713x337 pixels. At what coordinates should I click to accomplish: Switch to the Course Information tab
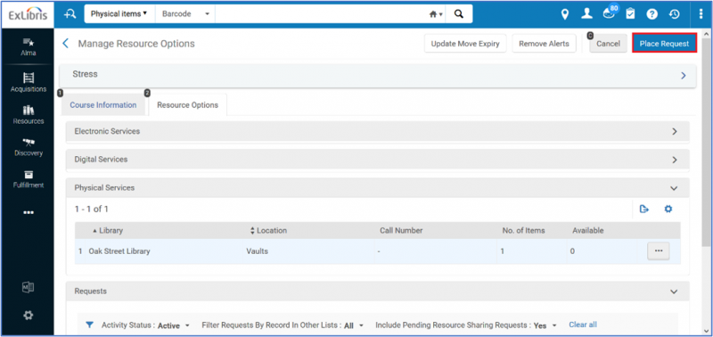(102, 105)
